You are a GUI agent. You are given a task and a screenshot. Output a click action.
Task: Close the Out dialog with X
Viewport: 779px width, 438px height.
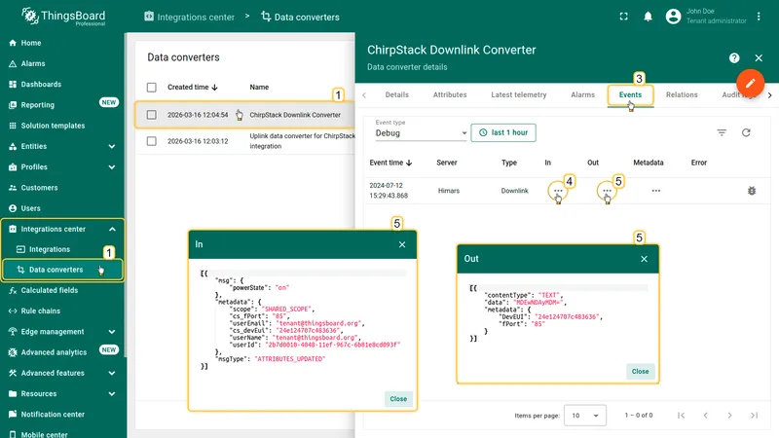click(x=644, y=259)
